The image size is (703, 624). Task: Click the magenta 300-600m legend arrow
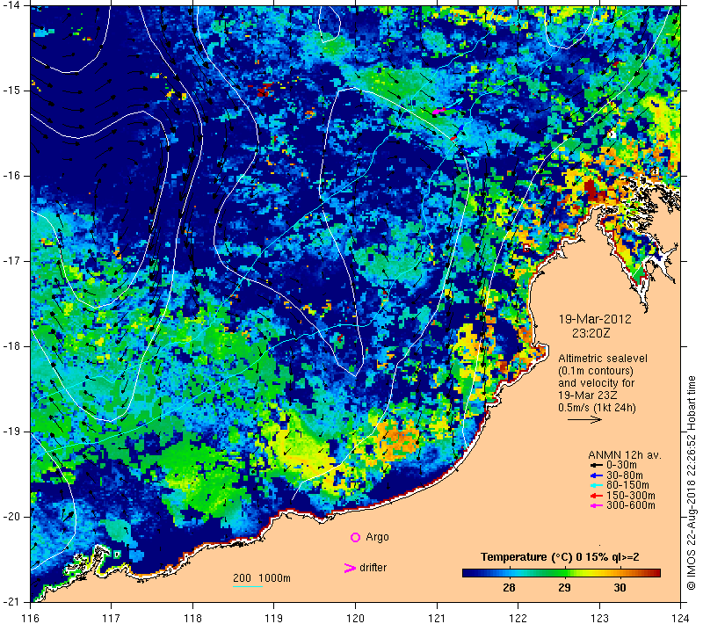tap(597, 505)
